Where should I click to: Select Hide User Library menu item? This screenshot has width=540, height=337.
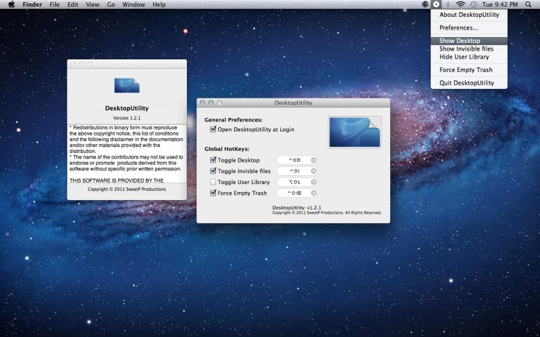468,57
